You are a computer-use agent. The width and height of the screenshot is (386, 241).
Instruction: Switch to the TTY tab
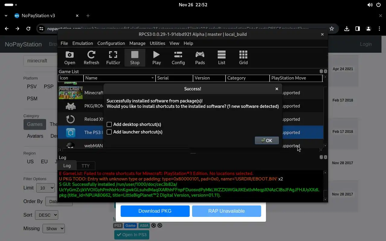tap(86, 166)
